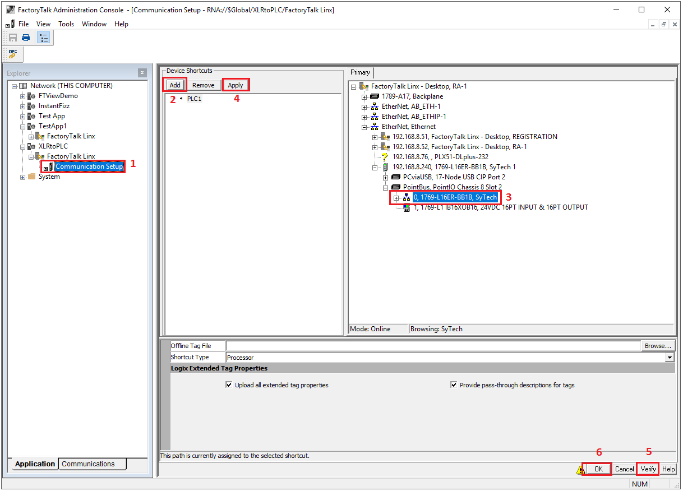Image resolution: width=683 pixels, height=491 pixels.
Task: Click the Verify button
Action: [648, 469]
